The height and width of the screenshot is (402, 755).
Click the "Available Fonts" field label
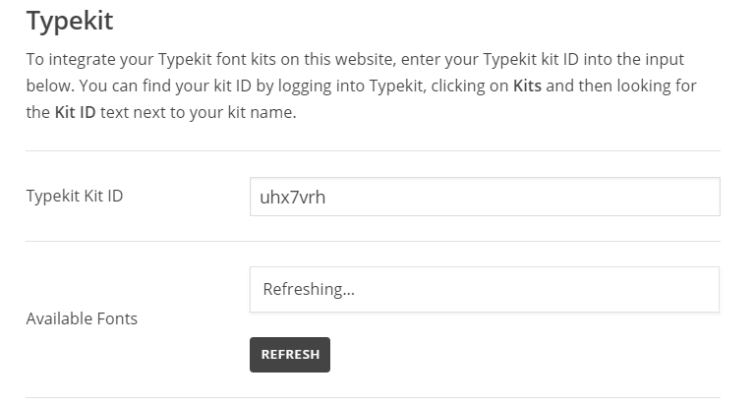(82, 318)
